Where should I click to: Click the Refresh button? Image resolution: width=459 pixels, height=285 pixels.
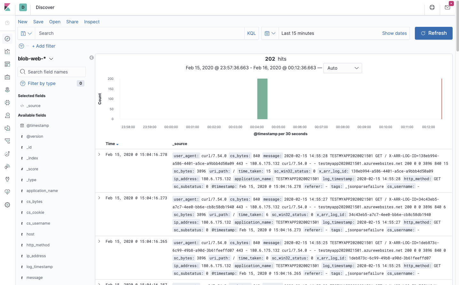(x=433, y=33)
